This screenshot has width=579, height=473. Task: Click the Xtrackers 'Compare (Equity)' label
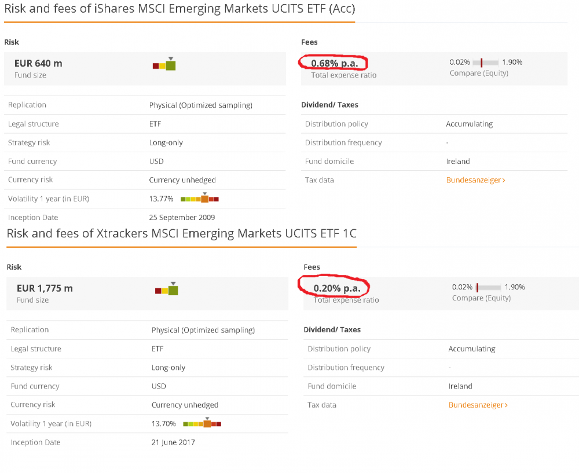481,298
